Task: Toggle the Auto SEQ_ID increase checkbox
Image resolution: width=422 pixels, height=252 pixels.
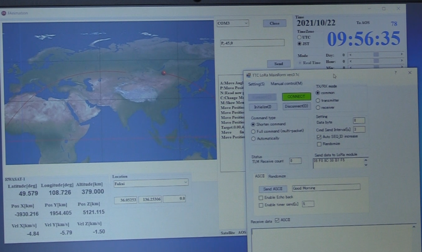Action: (x=319, y=136)
